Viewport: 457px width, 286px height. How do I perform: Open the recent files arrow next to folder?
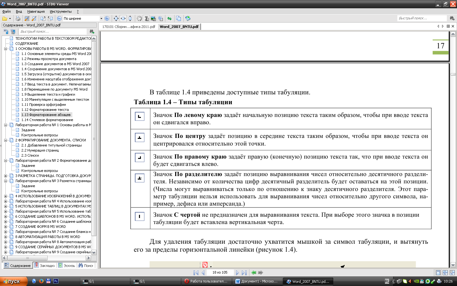pyautogui.click(x=10, y=18)
